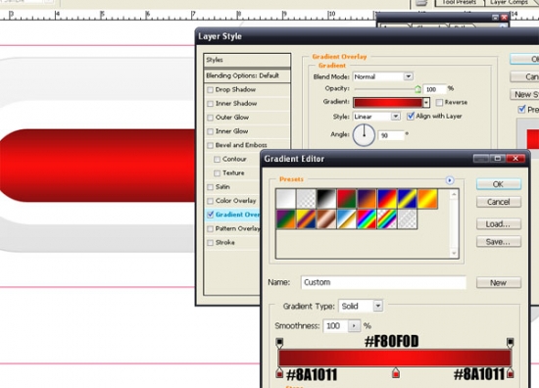
Task: Expand the gradient Style Linear dropdown
Action: 376,117
